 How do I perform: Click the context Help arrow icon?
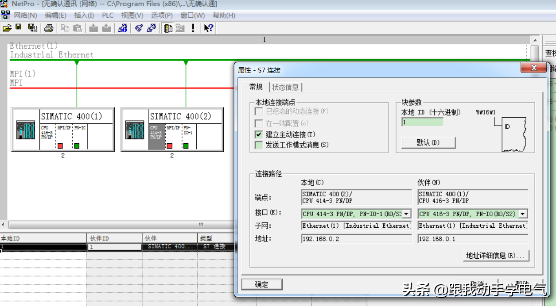pos(208,28)
